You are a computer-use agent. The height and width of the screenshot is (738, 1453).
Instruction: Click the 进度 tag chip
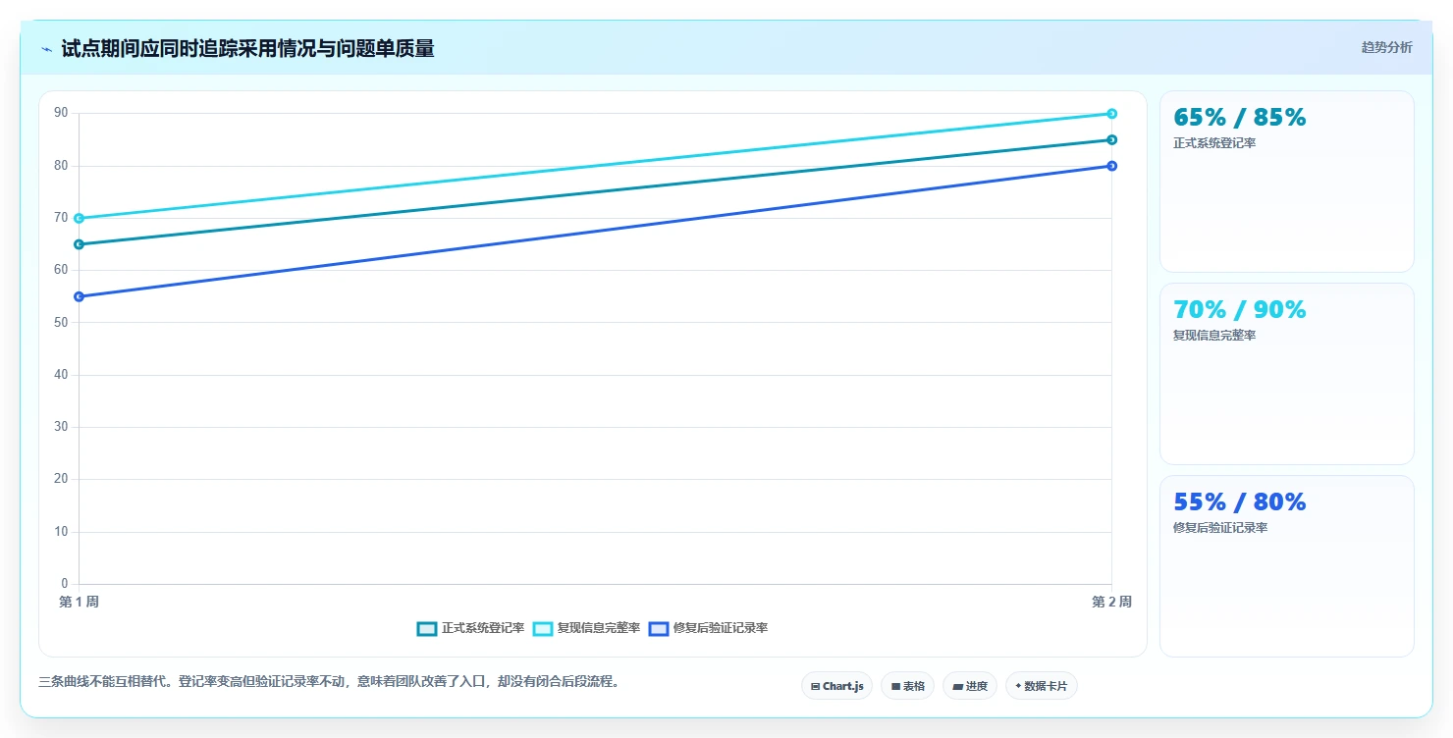tap(970, 686)
